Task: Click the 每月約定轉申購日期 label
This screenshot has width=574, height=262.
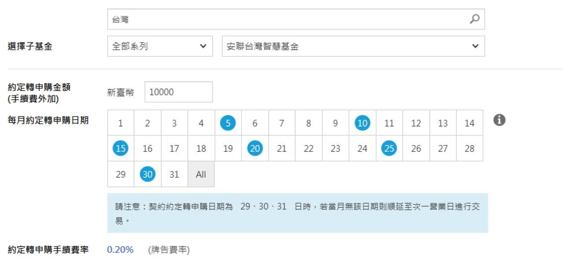Action: point(48,121)
